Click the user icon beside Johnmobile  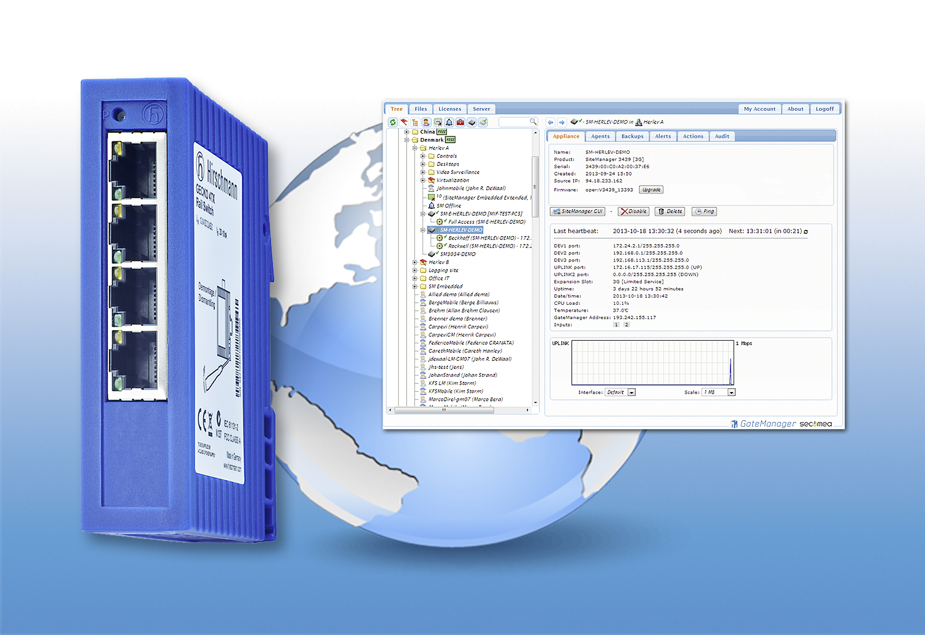[431, 188]
